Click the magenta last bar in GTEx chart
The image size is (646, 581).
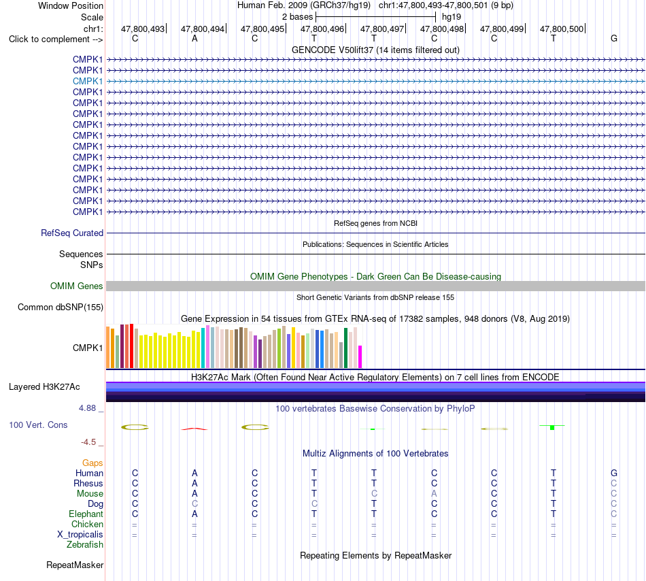[360, 357]
